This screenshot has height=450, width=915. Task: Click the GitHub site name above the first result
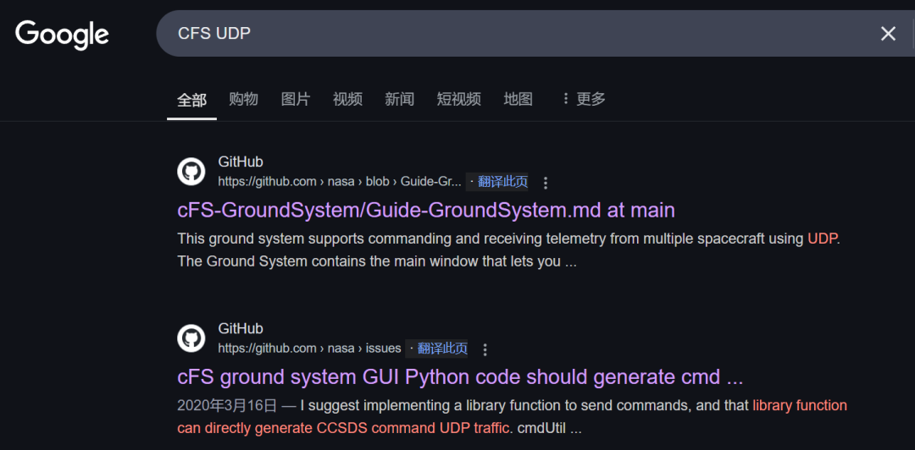(241, 162)
